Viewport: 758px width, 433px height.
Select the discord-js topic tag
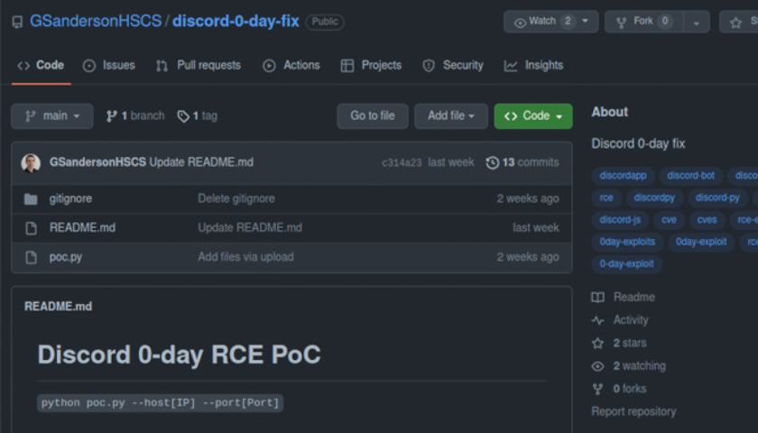point(620,220)
